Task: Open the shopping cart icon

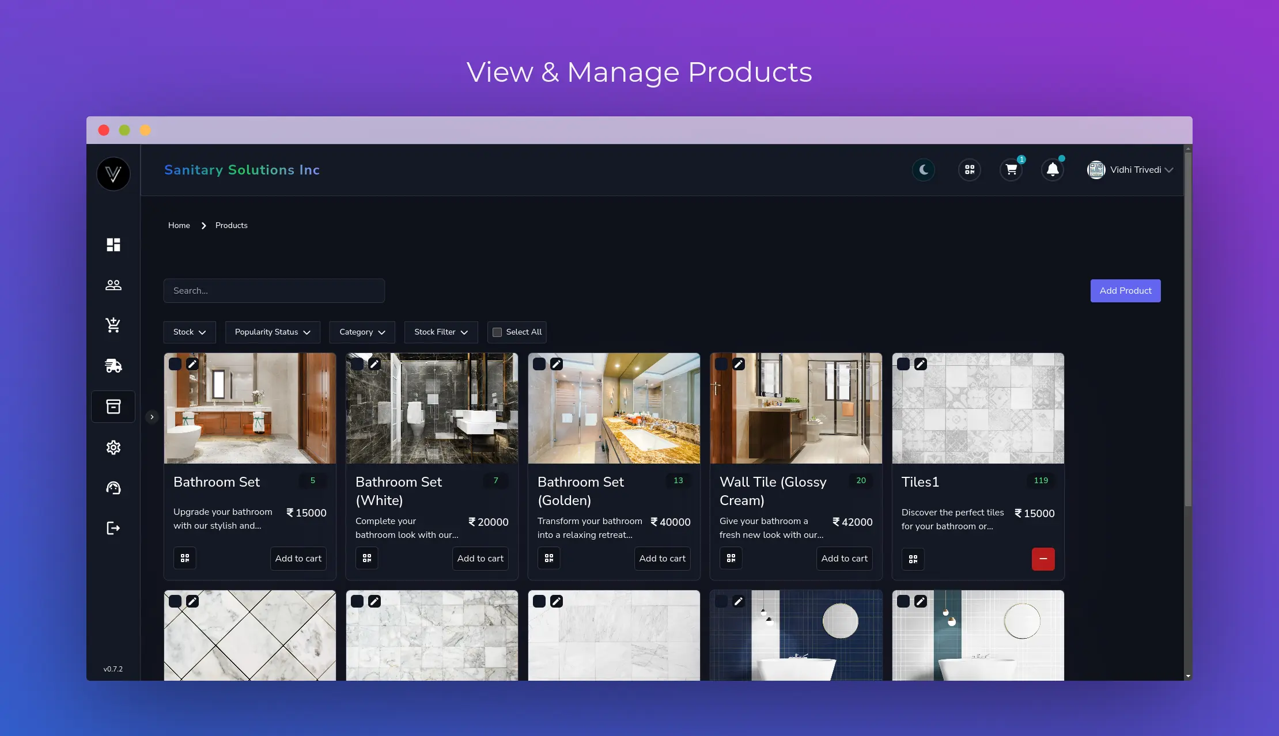Action: click(x=1011, y=170)
